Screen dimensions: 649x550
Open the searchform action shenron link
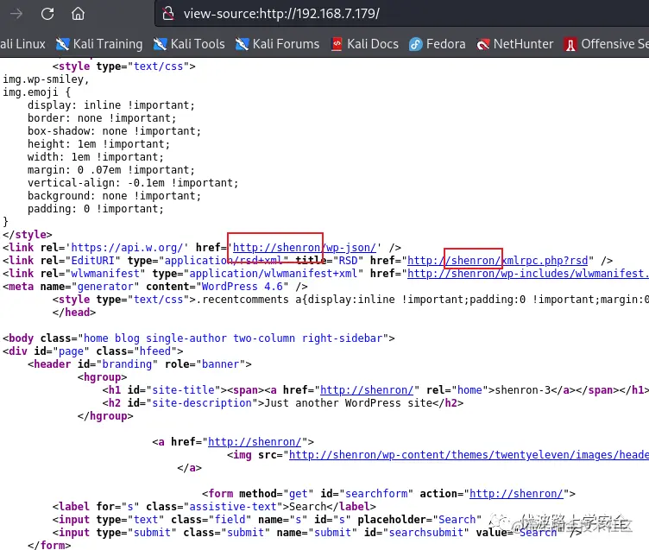pos(516,494)
